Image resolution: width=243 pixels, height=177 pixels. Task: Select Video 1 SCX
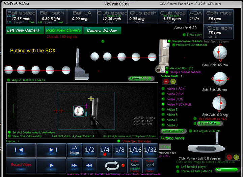point(163,89)
